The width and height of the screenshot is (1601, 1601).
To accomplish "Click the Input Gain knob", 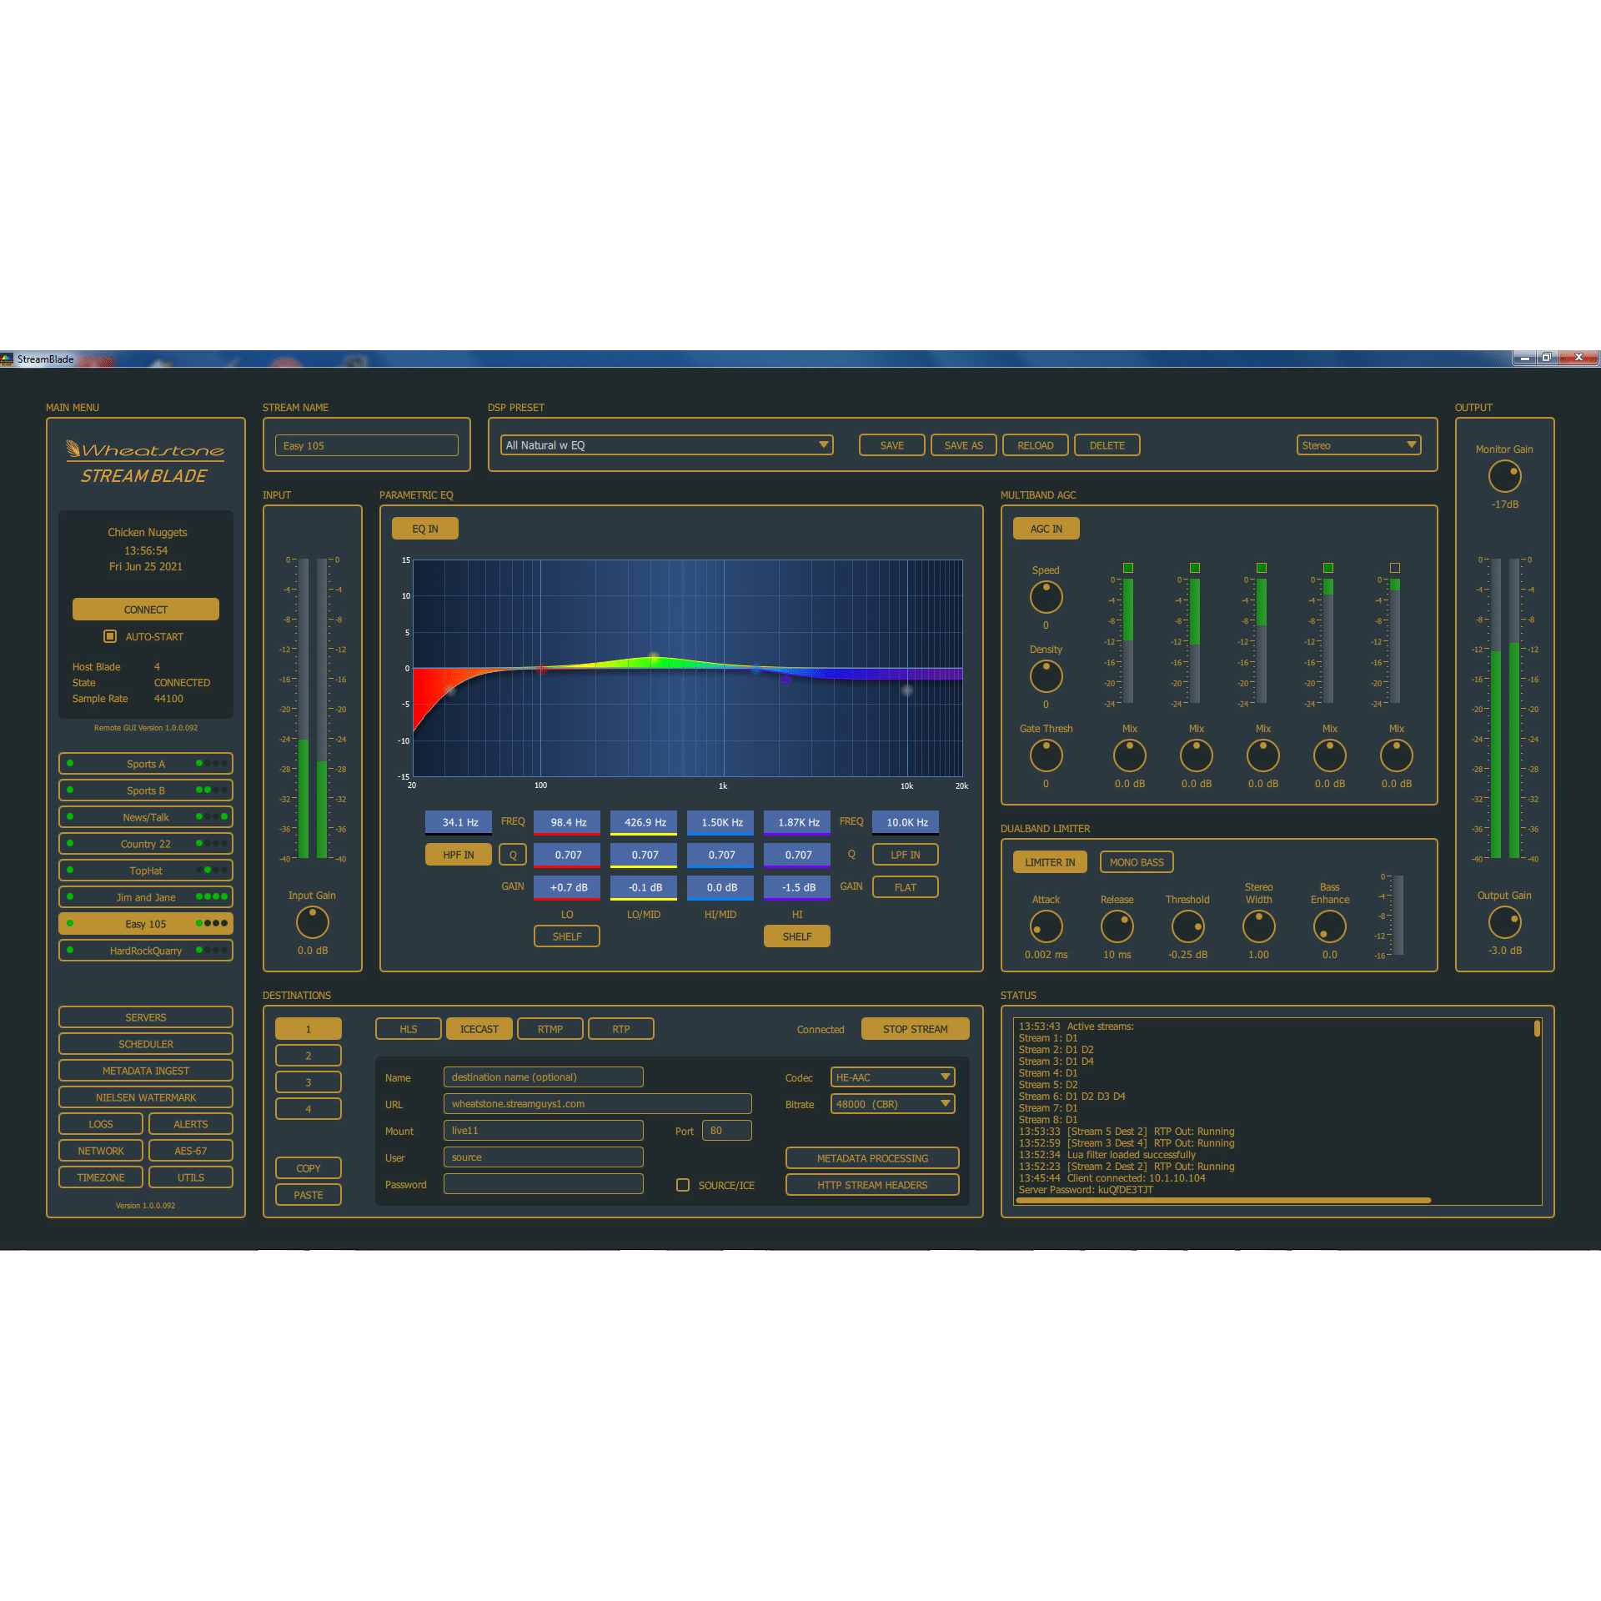I will (x=312, y=922).
